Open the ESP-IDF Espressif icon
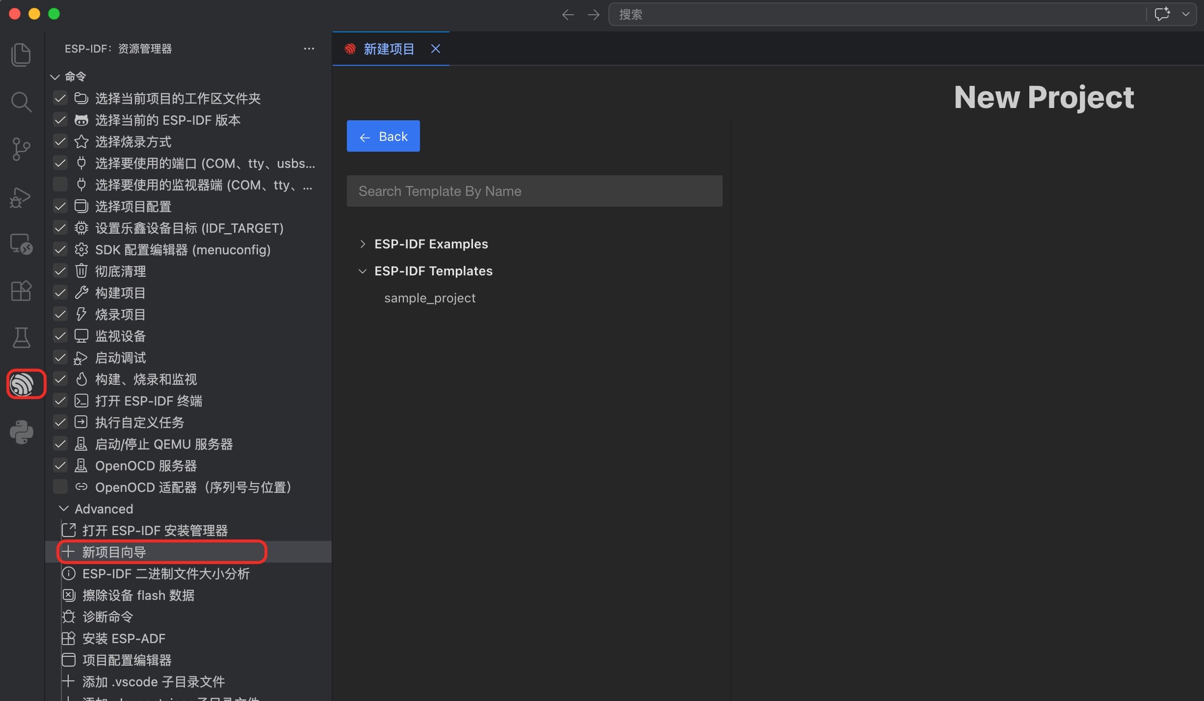The image size is (1204, 701). pyautogui.click(x=22, y=384)
